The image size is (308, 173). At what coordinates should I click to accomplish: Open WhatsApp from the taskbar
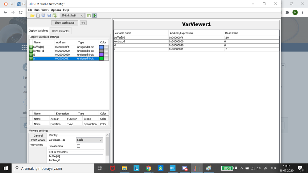161,168
